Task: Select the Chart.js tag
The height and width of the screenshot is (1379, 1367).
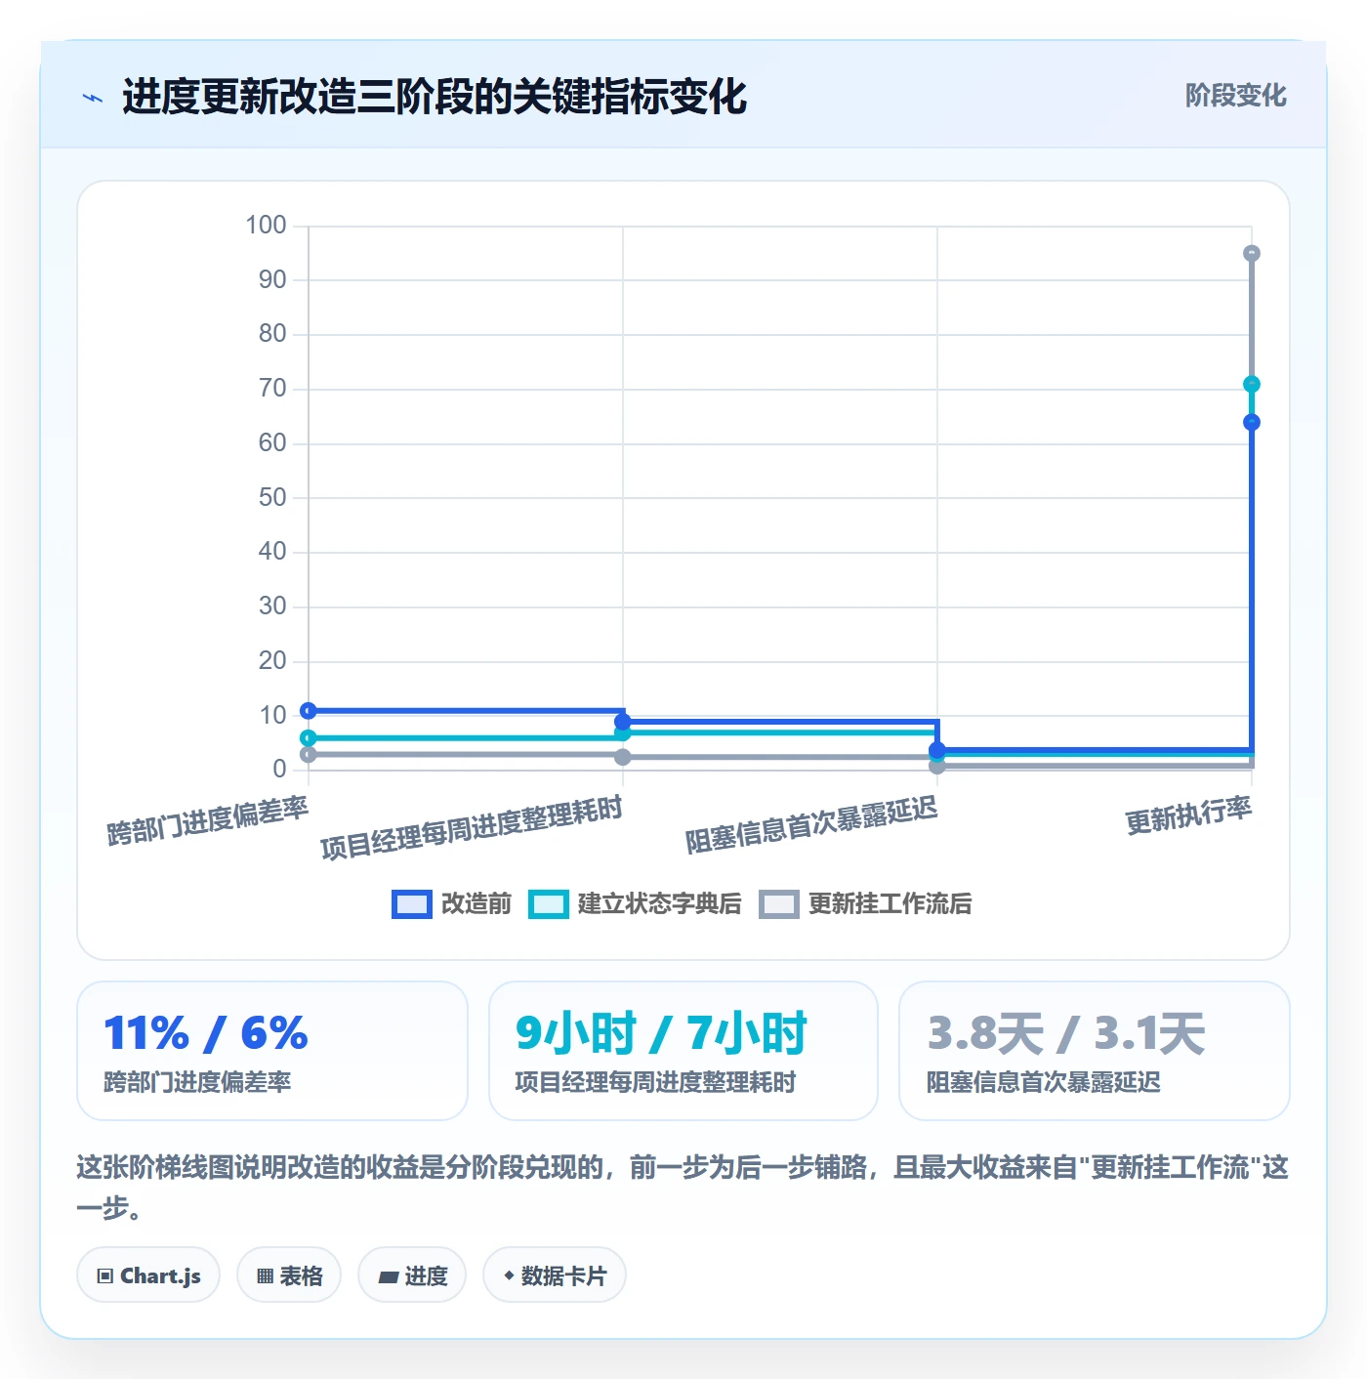Action: pyautogui.click(x=148, y=1275)
